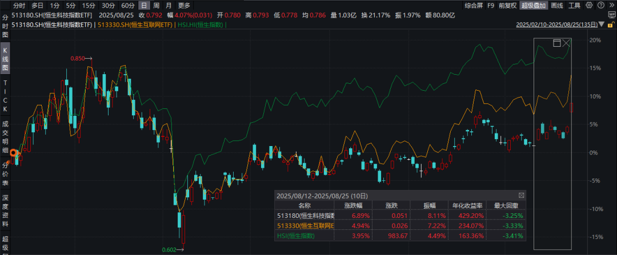
Task: Open the 分时图 sidebar tab
Action: coord(5,26)
